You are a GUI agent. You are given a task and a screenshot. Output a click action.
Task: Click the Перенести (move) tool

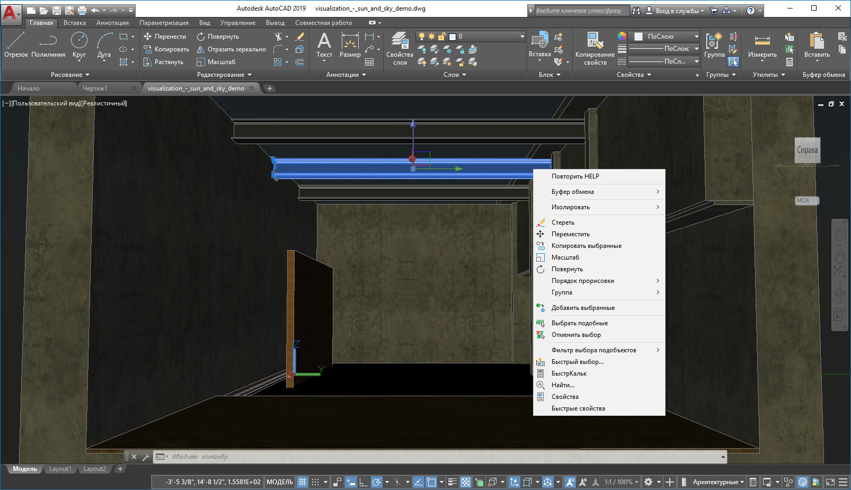(165, 37)
